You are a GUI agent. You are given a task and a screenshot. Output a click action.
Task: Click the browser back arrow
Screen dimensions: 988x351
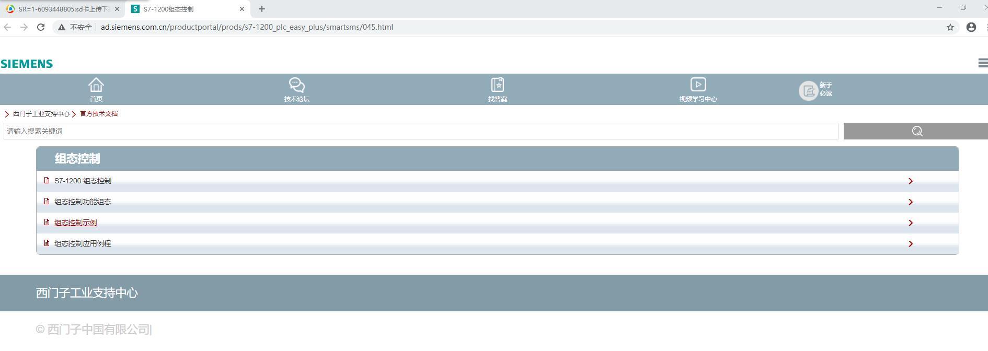pyautogui.click(x=7, y=27)
